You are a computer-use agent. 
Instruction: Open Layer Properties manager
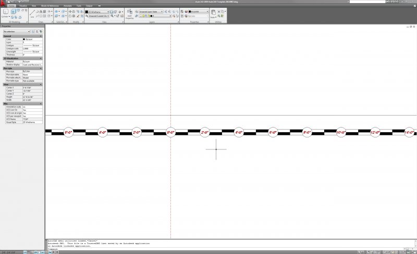129,14
